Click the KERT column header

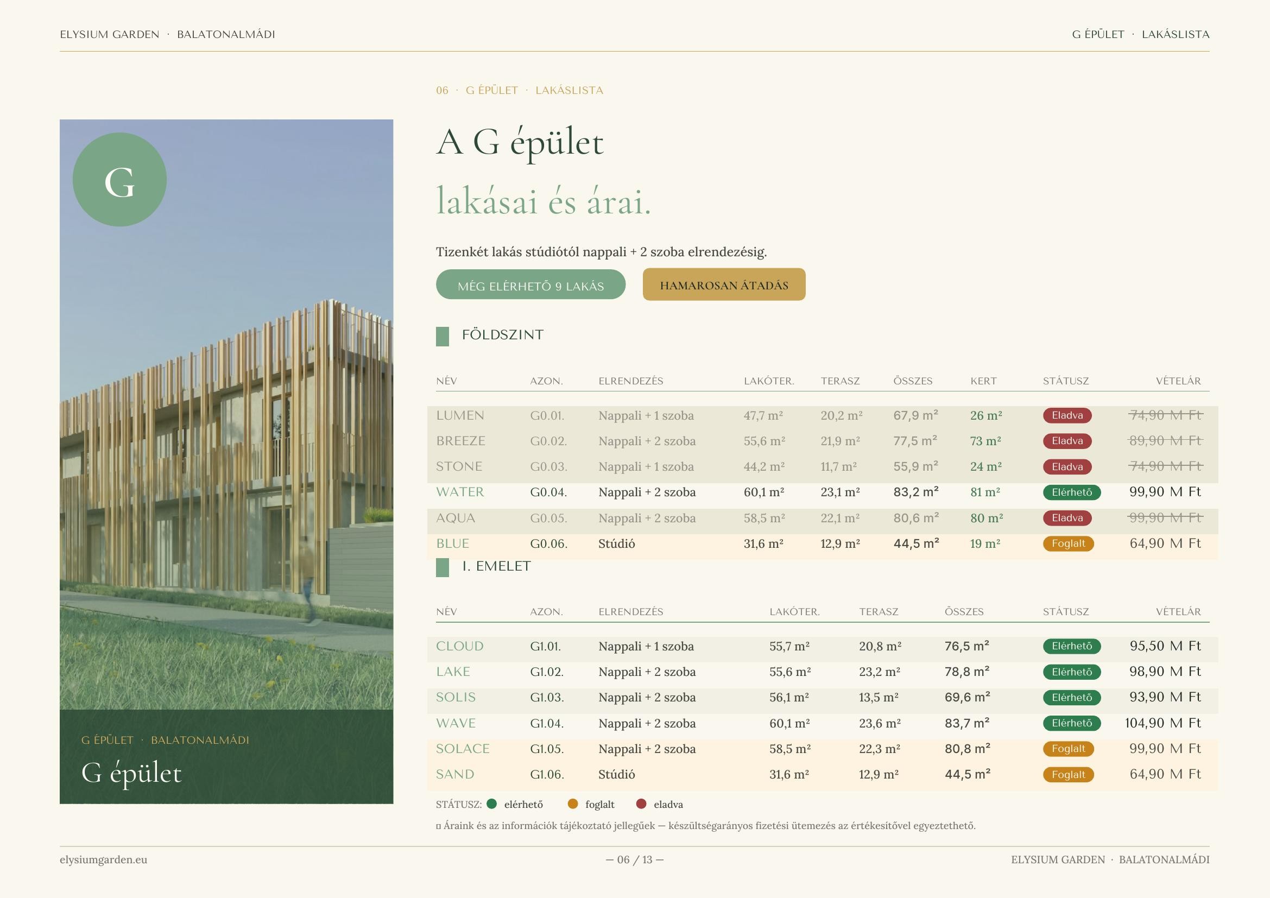coord(983,381)
